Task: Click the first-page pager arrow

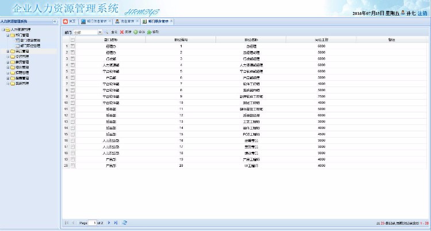Action: pos(67,223)
